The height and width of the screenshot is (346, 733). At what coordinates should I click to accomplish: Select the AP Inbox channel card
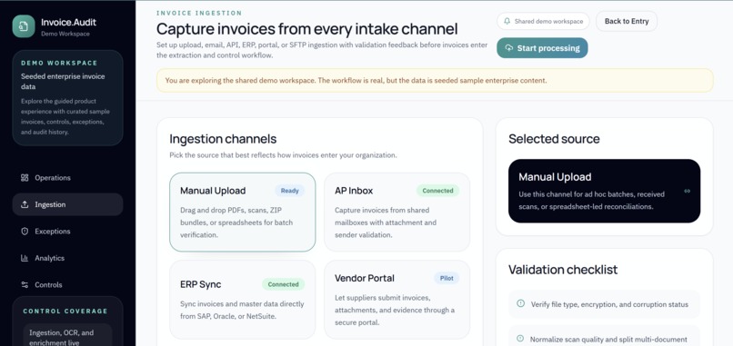[397, 212]
